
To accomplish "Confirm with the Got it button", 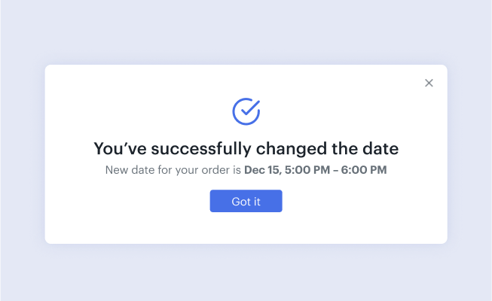I will (246, 201).
